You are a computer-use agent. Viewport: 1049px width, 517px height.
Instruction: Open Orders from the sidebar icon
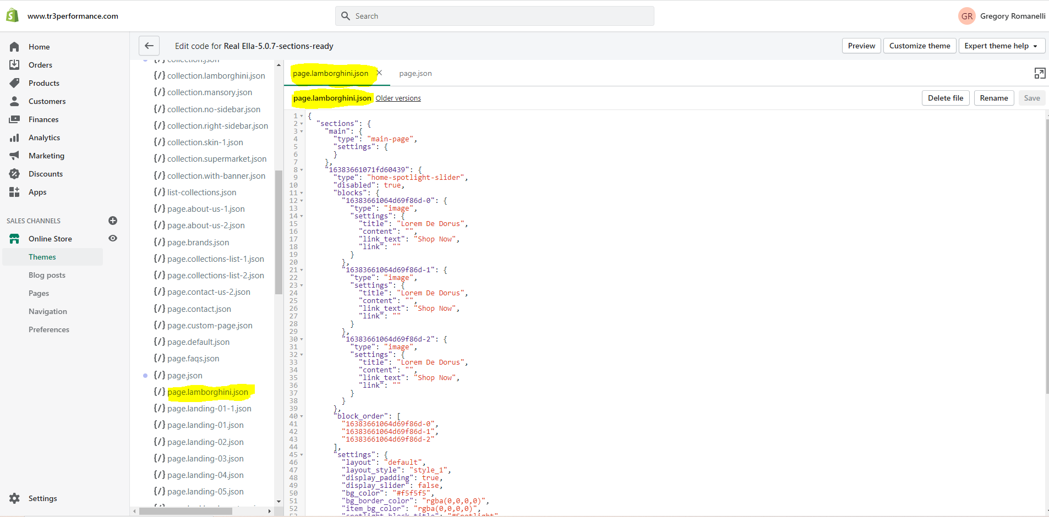[x=14, y=65]
